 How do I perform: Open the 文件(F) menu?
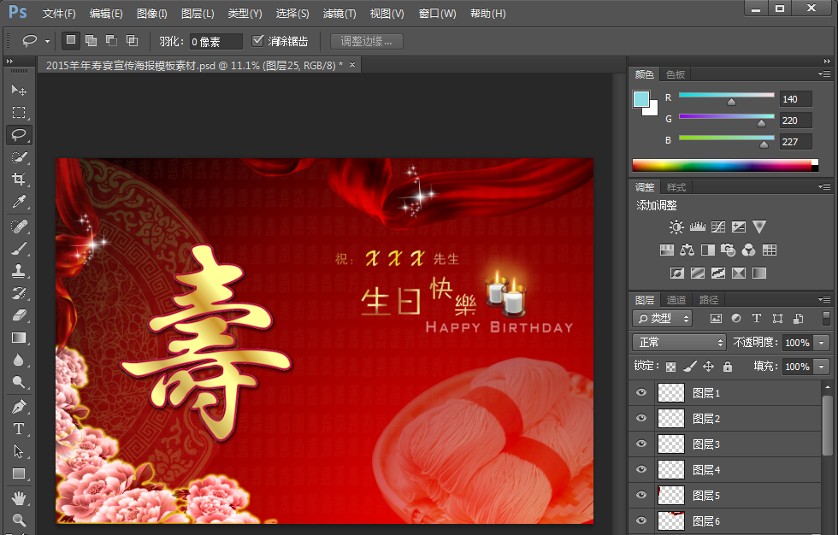point(59,14)
